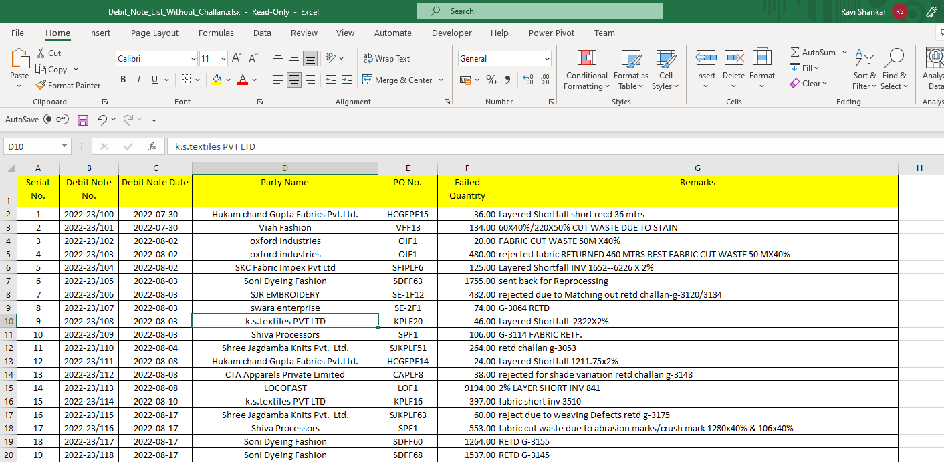Activate the Format Painter brush

pyautogui.click(x=41, y=85)
